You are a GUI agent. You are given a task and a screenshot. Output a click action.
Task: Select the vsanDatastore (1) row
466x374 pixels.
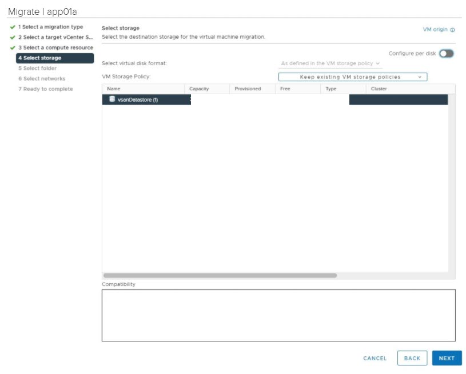(x=137, y=100)
